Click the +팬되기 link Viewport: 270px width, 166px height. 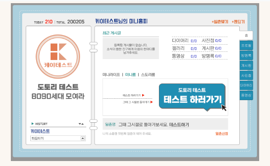tap(238, 22)
